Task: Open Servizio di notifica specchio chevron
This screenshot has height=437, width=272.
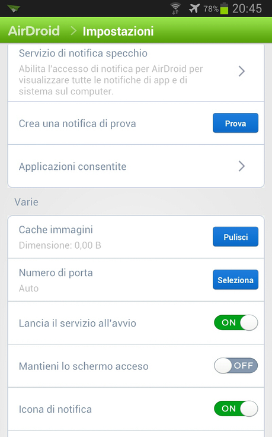Action: click(x=242, y=71)
